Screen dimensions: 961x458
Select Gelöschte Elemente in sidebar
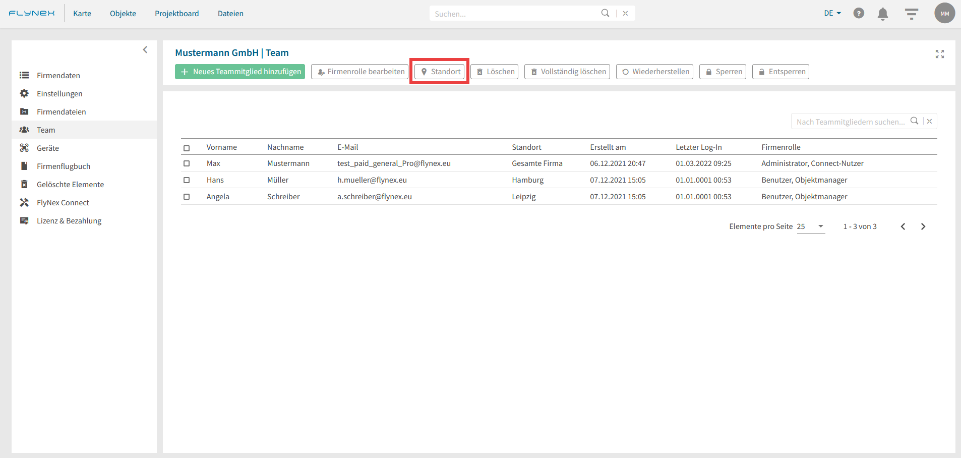tap(84, 184)
